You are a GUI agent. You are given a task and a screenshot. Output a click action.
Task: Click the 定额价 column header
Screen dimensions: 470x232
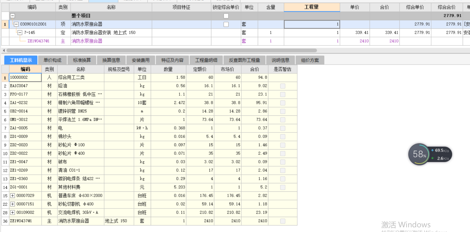tap(200, 69)
